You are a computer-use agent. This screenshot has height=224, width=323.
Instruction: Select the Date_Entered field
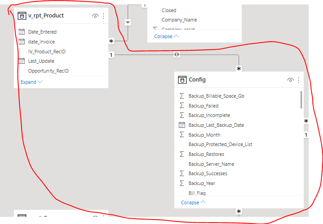pos(43,32)
